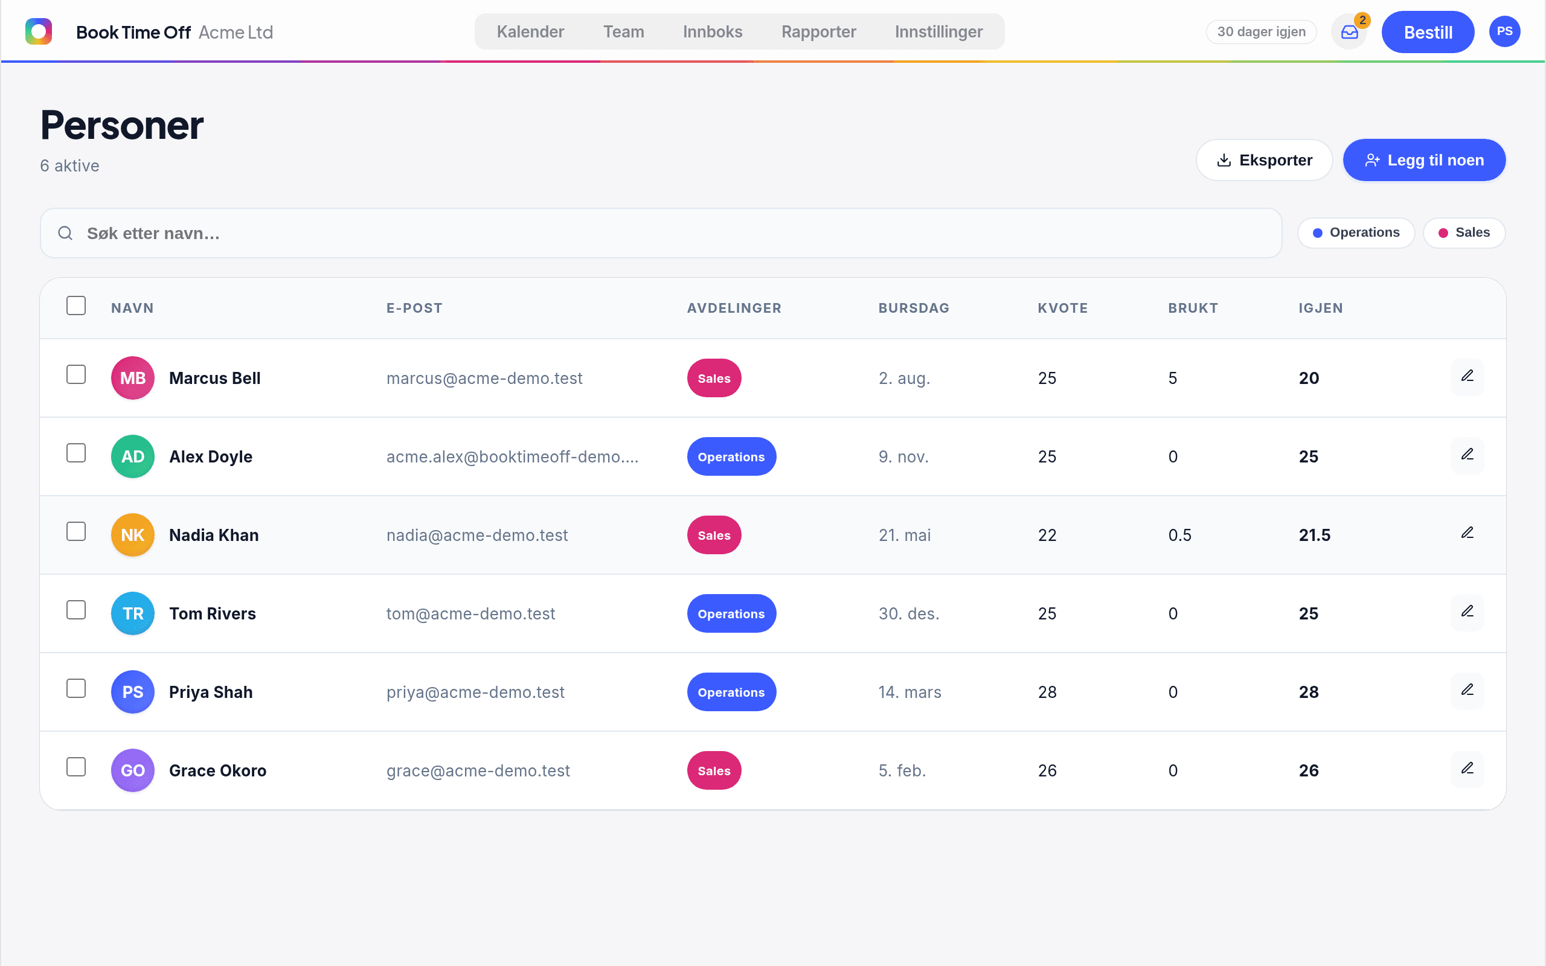Click the Book Time Off logo
1546x966 pixels.
tap(38, 31)
